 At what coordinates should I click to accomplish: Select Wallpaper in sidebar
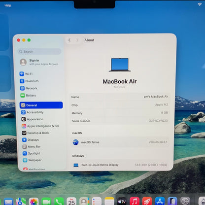[x=32, y=160]
